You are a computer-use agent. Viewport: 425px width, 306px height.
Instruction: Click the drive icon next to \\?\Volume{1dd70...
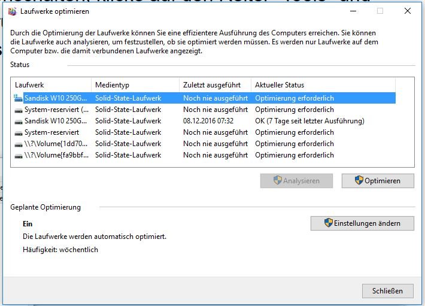point(19,144)
